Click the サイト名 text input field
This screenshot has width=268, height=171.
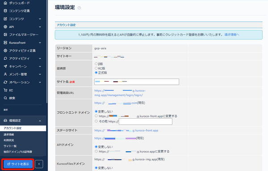click(137, 82)
